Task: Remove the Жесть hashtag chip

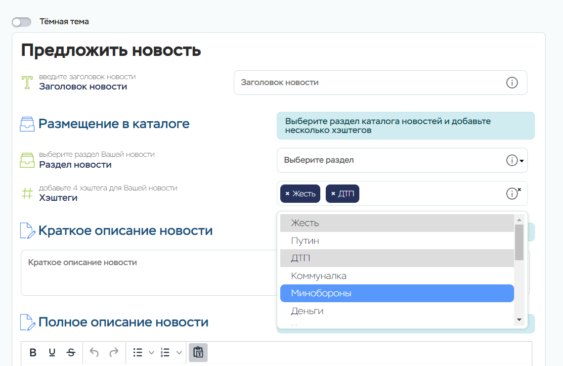Action: [x=288, y=194]
